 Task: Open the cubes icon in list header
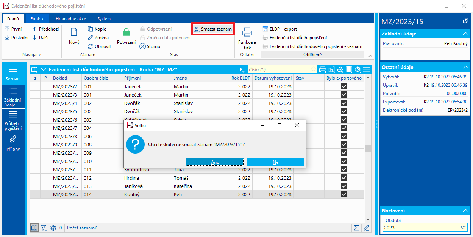click(x=340, y=69)
